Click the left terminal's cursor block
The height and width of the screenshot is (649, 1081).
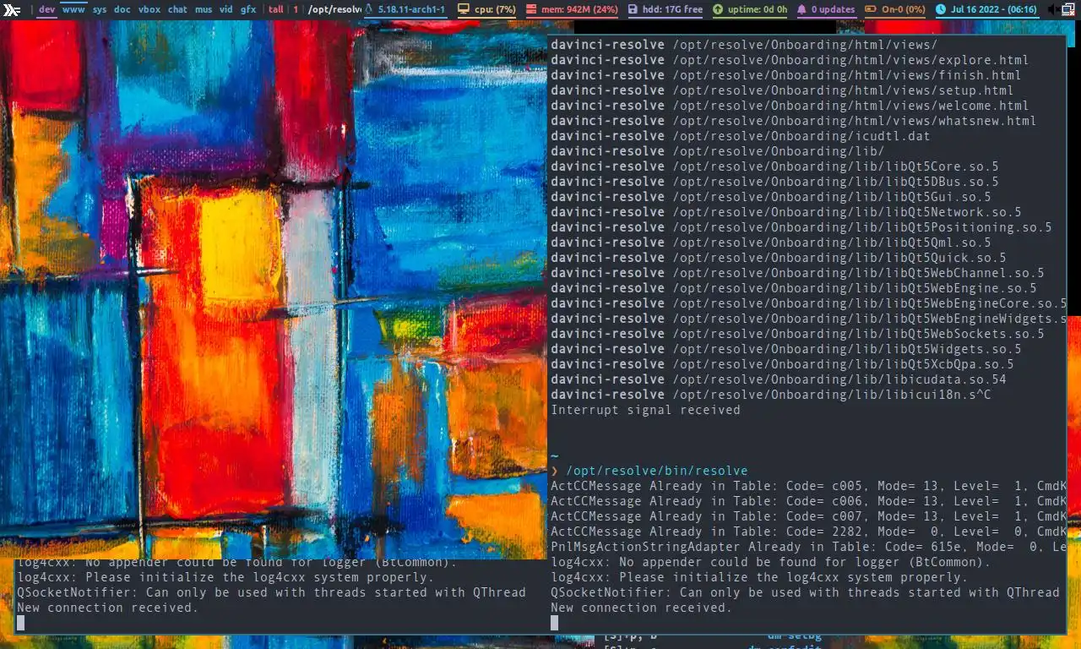20,623
